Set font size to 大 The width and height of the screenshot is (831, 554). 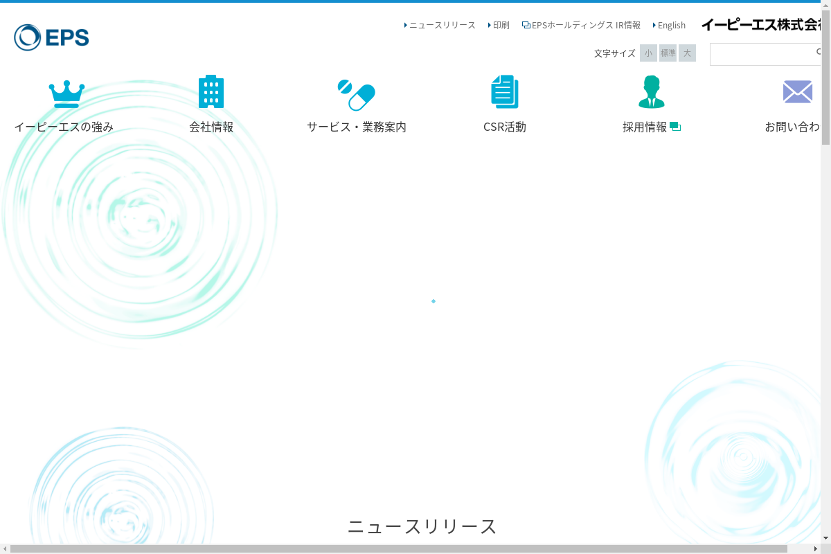coord(687,53)
